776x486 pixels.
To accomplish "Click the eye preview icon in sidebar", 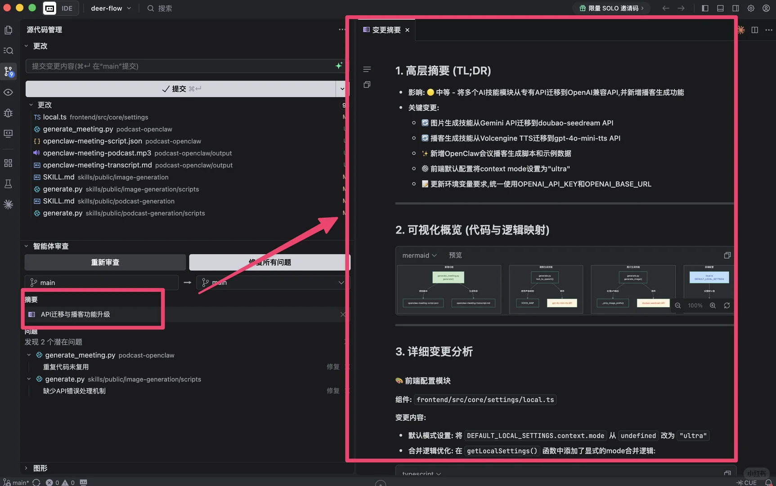I will point(8,92).
